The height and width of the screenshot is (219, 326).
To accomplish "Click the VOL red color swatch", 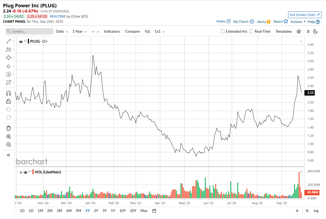I will click(x=33, y=172).
